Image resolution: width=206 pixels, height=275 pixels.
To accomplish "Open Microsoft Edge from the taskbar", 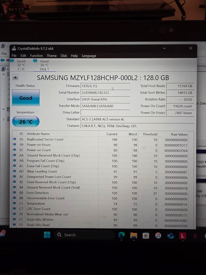I will coord(121,235).
